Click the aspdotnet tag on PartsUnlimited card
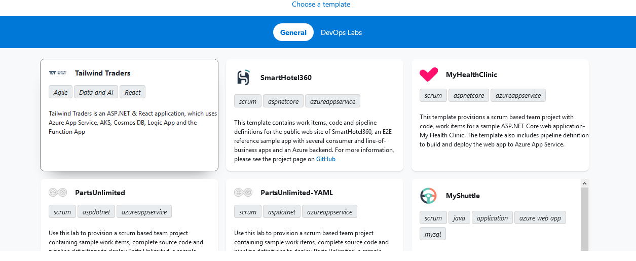This screenshot has height=261, width=636. 96,212
